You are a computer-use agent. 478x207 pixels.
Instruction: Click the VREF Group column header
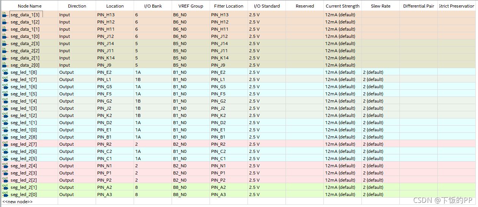point(191,6)
